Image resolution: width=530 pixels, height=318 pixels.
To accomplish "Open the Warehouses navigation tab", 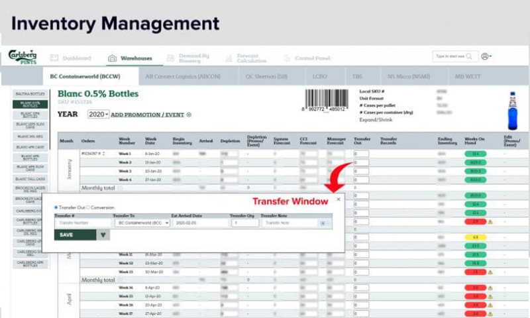I will [130, 58].
